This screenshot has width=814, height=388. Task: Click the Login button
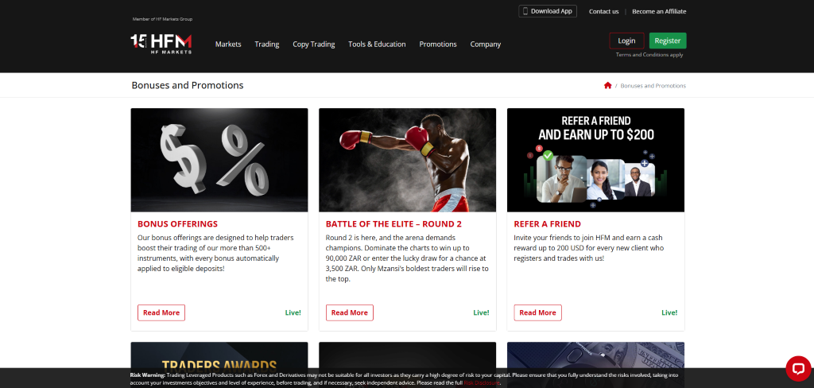pos(626,41)
